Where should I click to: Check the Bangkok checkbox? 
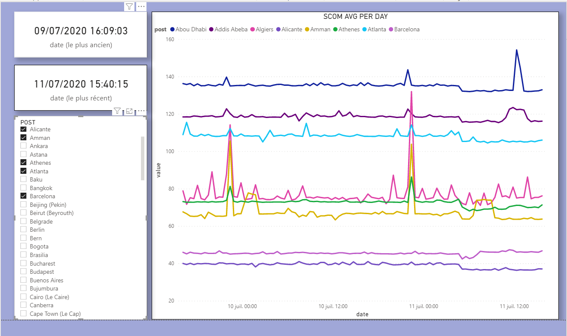click(x=24, y=188)
